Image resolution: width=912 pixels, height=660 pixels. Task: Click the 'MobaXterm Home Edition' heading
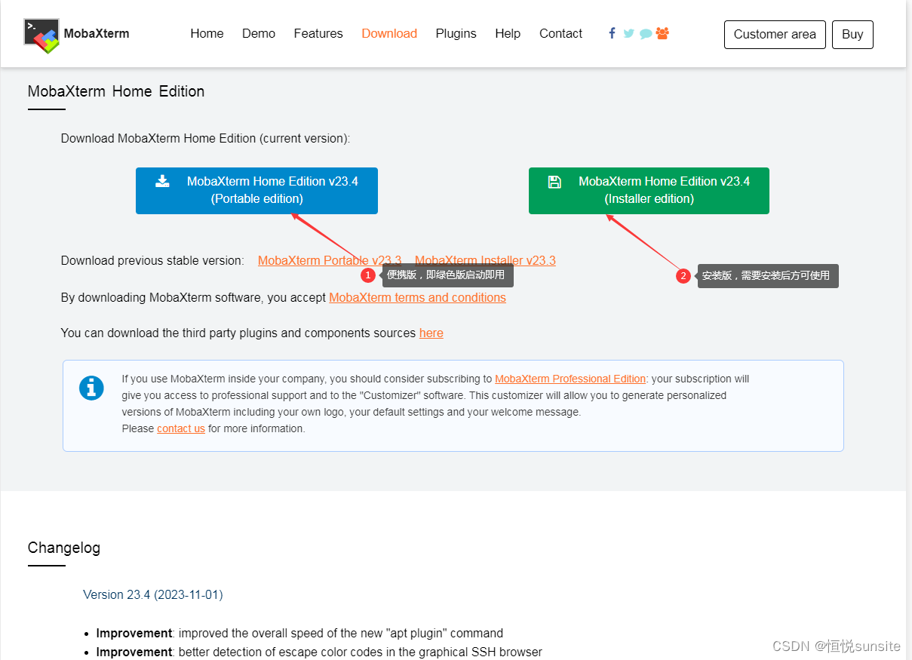116,91
